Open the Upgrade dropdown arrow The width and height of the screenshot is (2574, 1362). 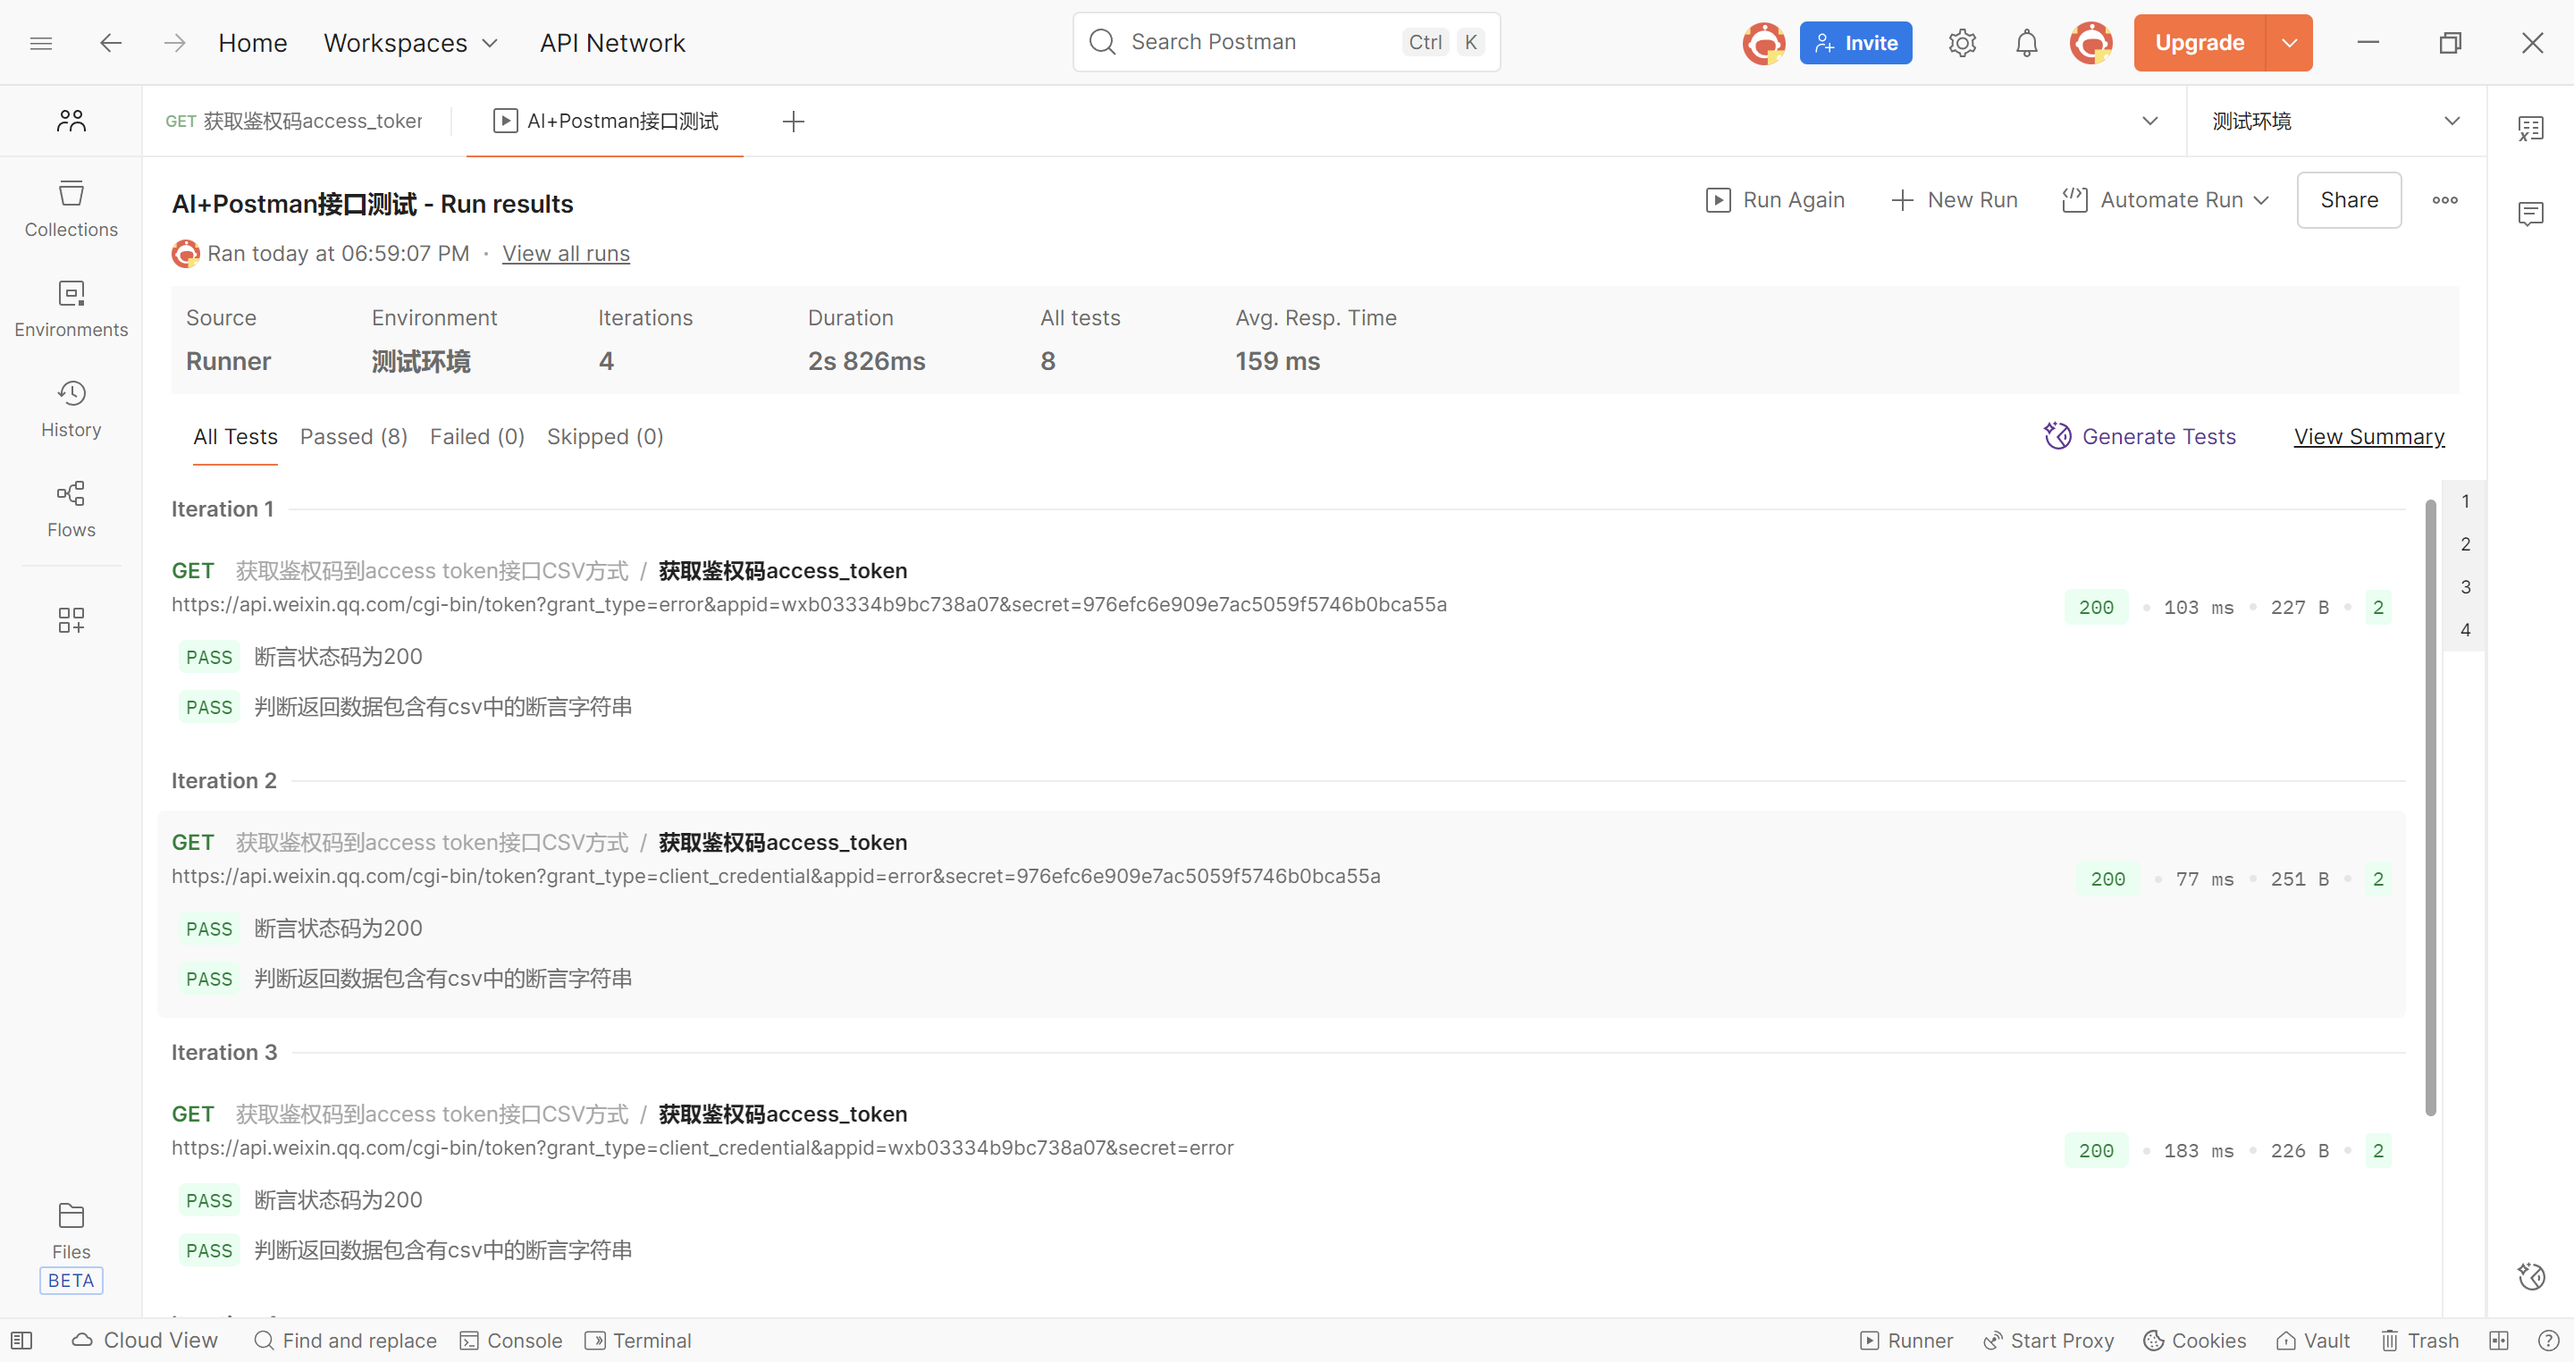click(x=2289, y=43)
